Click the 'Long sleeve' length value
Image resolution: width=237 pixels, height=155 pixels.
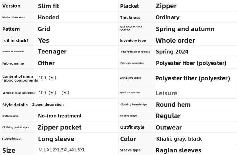coord(56,139)
